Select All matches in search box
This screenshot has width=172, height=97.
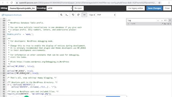166,20
